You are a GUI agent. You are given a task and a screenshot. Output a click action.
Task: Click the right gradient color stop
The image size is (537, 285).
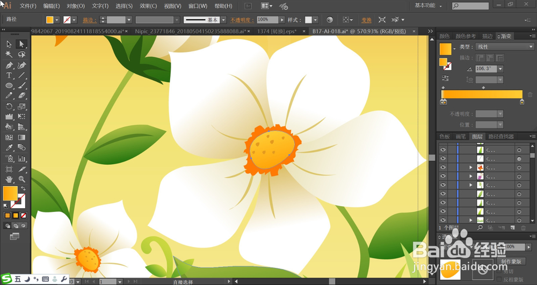(x=522, y=101)
